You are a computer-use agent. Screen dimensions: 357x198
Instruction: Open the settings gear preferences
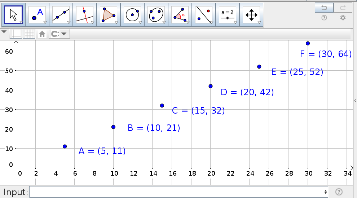coord(343,18)
